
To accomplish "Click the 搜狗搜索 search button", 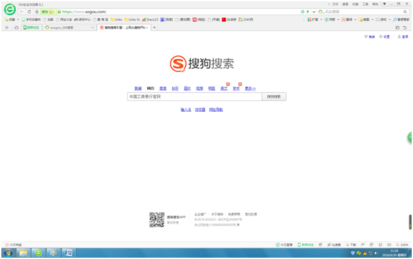I will point(274,96).
